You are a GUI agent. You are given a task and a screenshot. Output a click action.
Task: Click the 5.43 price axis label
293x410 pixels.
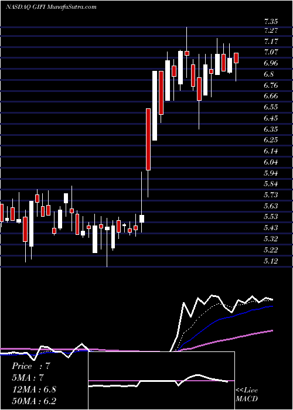click(x=271, y=228)
